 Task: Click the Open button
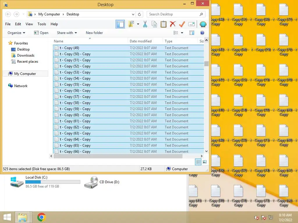41,33
